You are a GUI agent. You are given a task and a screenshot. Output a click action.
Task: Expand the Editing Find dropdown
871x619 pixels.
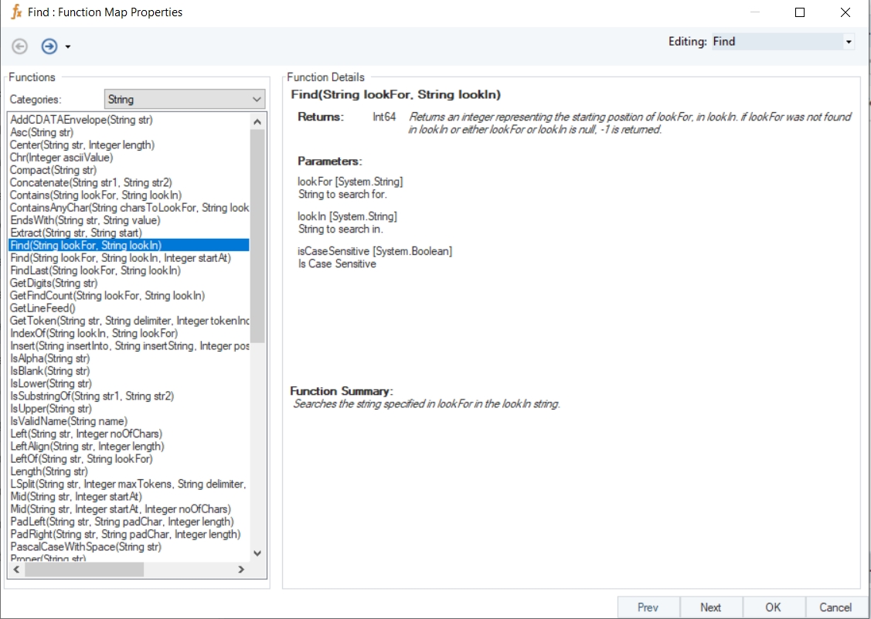point(849,42)
